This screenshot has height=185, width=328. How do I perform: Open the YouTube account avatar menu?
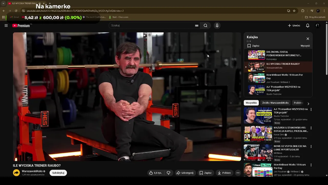317,25
